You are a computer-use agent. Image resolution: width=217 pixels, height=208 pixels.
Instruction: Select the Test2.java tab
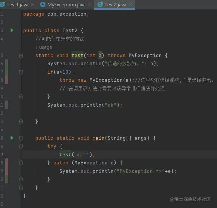[x=115, y=5]
